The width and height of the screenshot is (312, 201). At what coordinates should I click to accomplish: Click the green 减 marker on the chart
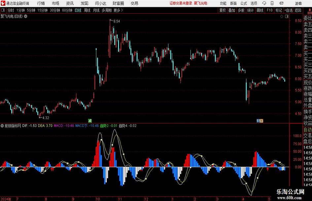point(90,120)
